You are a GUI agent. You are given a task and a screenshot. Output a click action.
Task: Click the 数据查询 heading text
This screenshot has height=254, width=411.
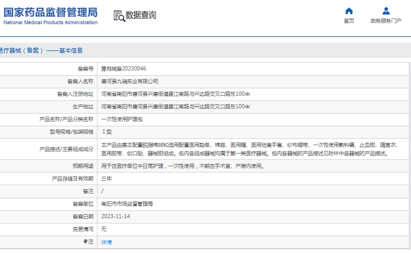point(141,15)
